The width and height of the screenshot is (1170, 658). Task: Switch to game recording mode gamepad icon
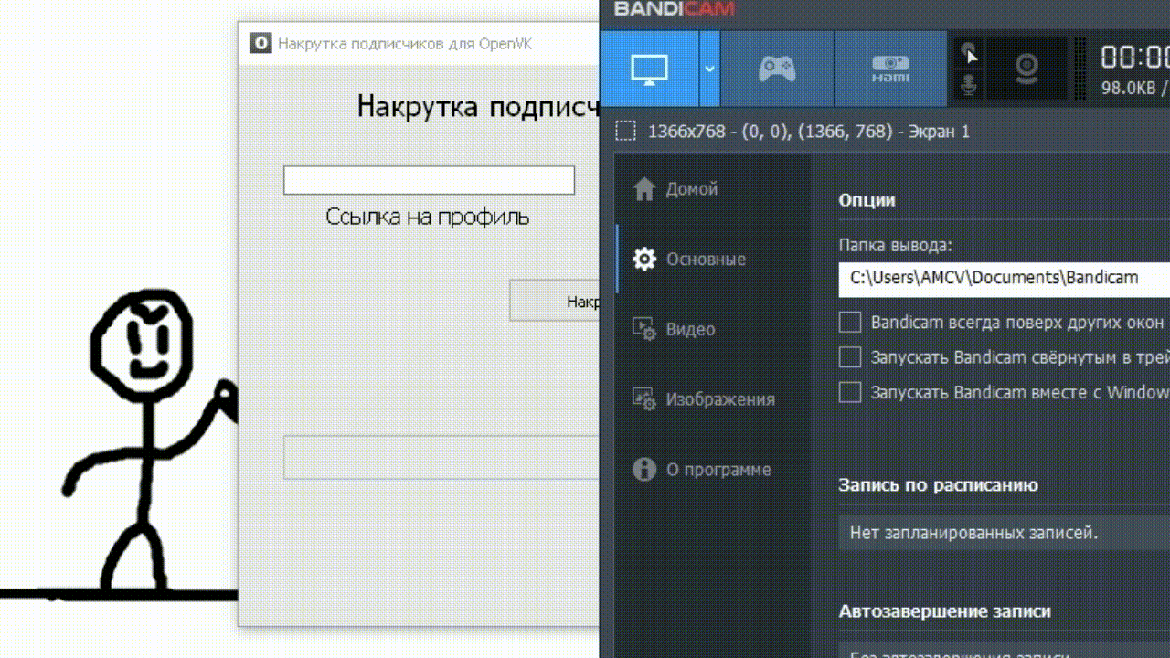coord(778,69)
